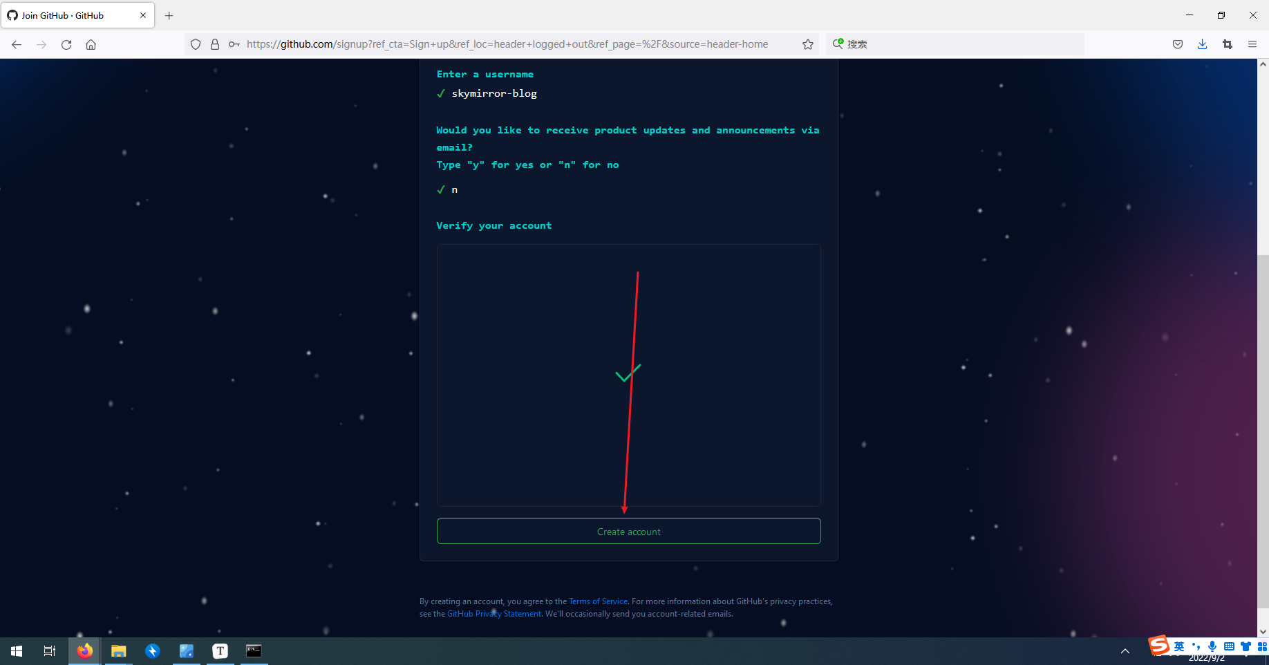Open tracking protection shield icon
This screenshot has height=665, width=1269.
196,44
